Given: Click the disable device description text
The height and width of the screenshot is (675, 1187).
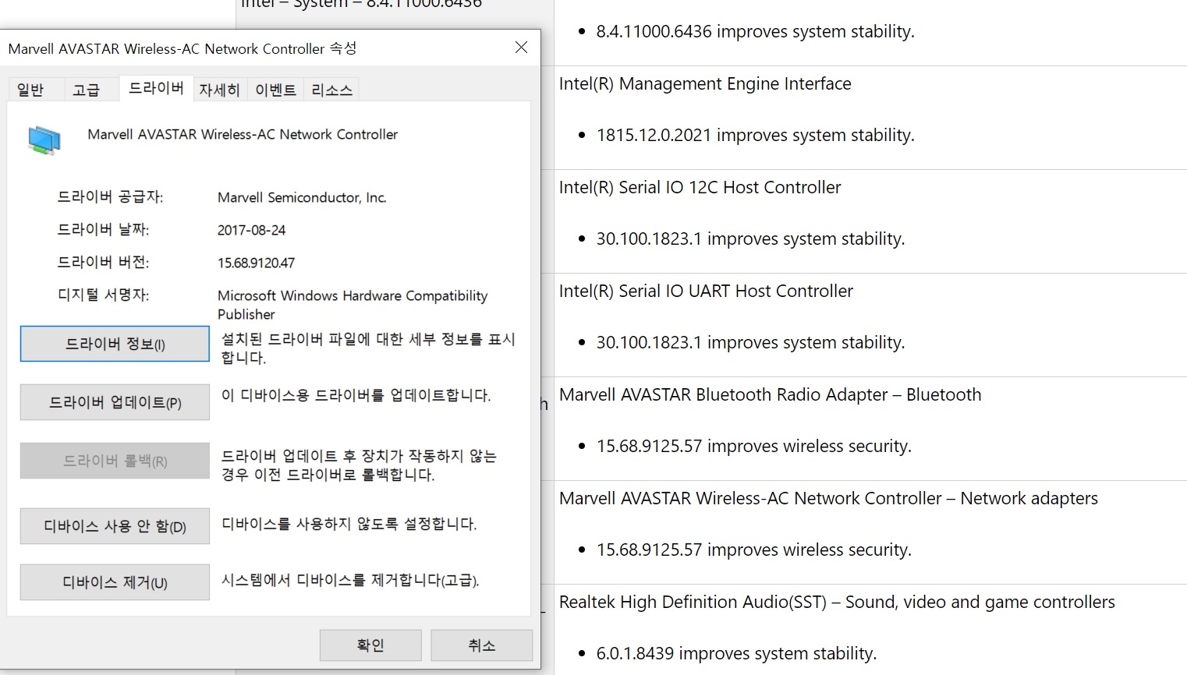Looking at the screenshot, I should 349,524.
